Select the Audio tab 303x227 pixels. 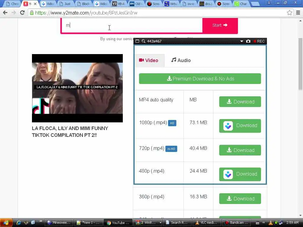(181, 60)
